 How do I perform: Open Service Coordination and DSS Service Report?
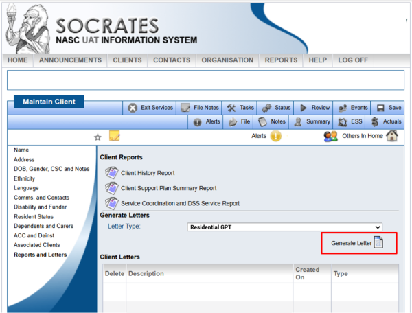point(180,203)
